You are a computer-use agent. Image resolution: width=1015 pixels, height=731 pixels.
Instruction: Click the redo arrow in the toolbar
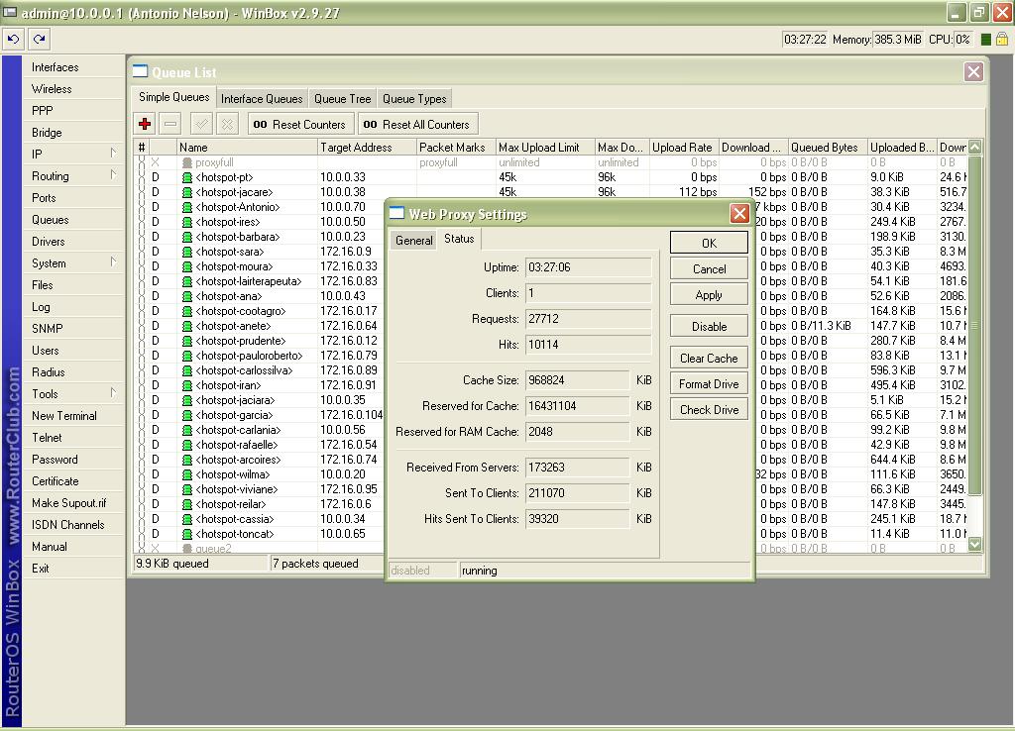(39, 40)
